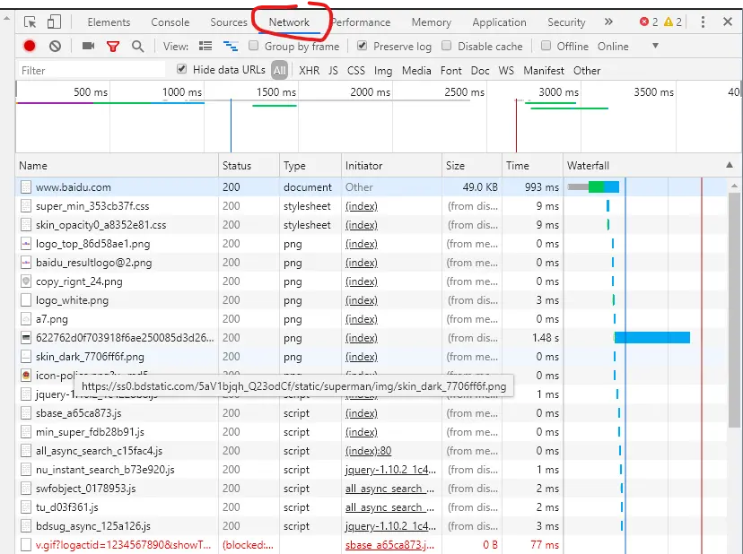Filter requests by Manifest type

(x=544, y=71)
